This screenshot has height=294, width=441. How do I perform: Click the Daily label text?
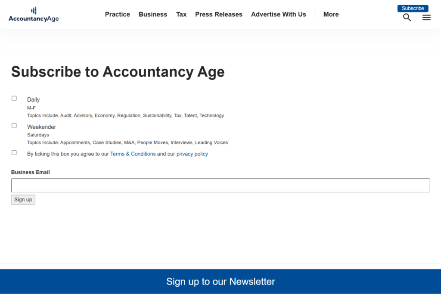(34, 100)
